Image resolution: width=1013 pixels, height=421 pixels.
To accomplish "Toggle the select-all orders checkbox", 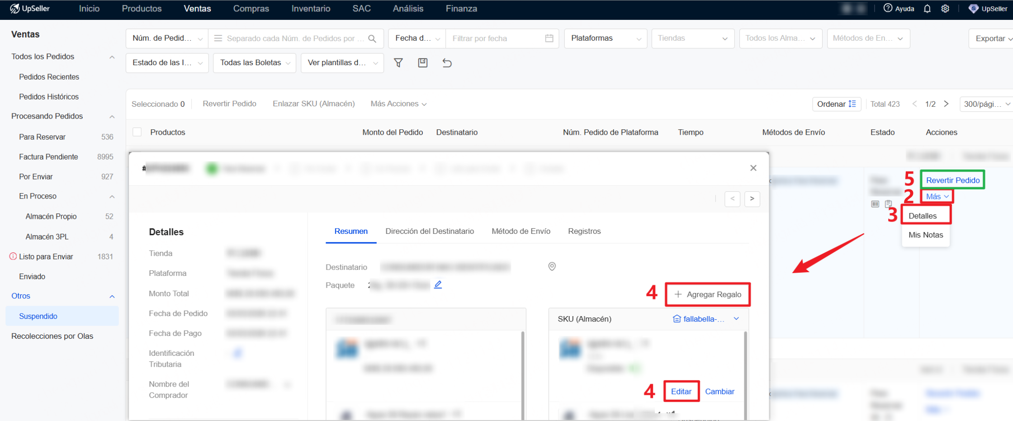I will pos(137,132).
